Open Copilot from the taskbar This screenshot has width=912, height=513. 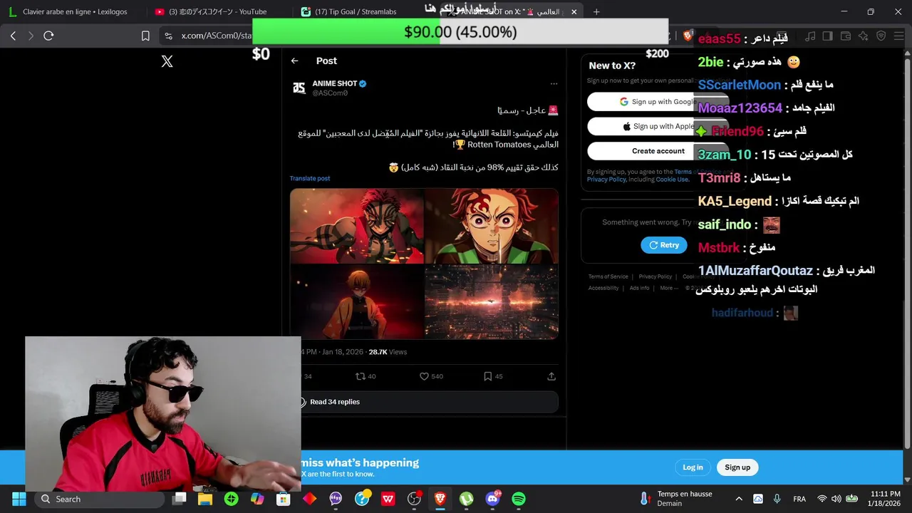point(257,499)
